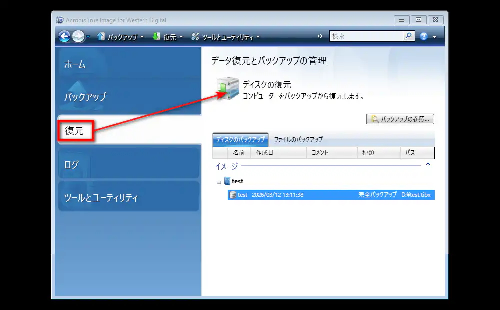Screen dimensions: 500x310
Task: Click the ディスクの復元 disk restore icon
Action: click(228, 89)
